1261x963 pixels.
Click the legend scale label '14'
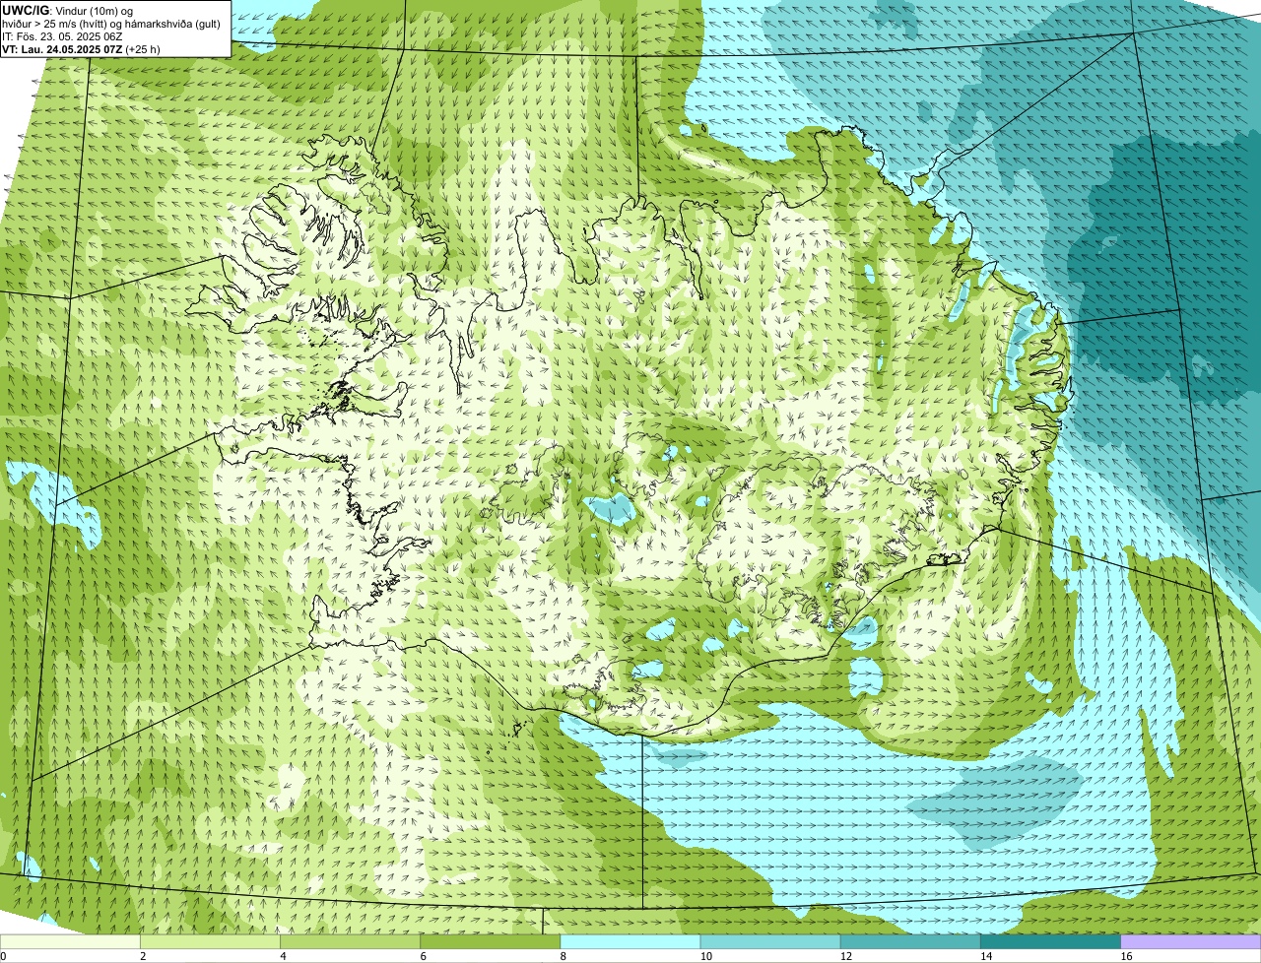986,956
